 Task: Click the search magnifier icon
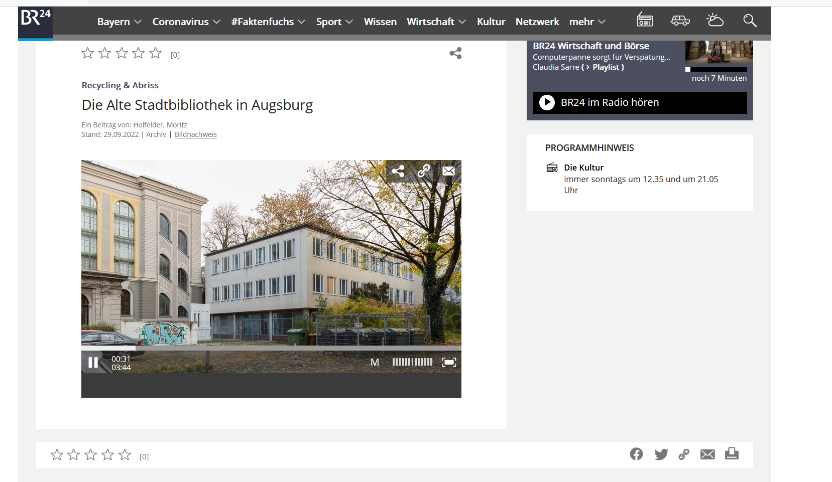pyautogui.click(x=749, y=21)
